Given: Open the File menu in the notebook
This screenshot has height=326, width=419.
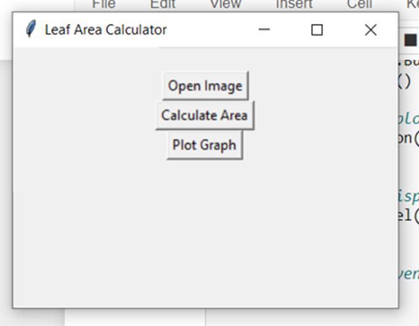Looking at the screenshot, I should coord(104,4).
